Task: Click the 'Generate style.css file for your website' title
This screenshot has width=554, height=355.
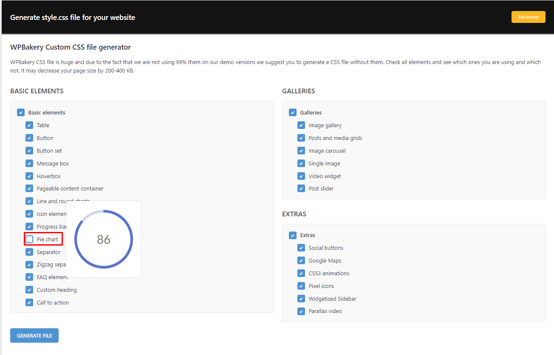Action: click(73, 17)
